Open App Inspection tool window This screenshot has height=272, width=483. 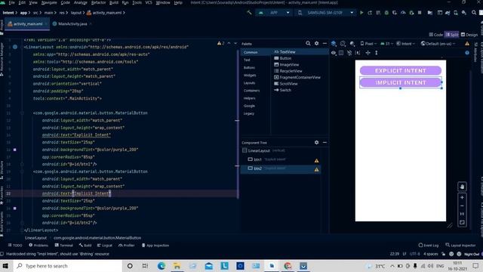(155, 246)
